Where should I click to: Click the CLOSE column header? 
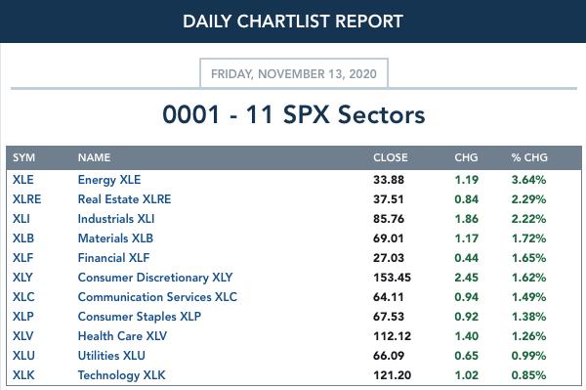[x=390, y=157]
